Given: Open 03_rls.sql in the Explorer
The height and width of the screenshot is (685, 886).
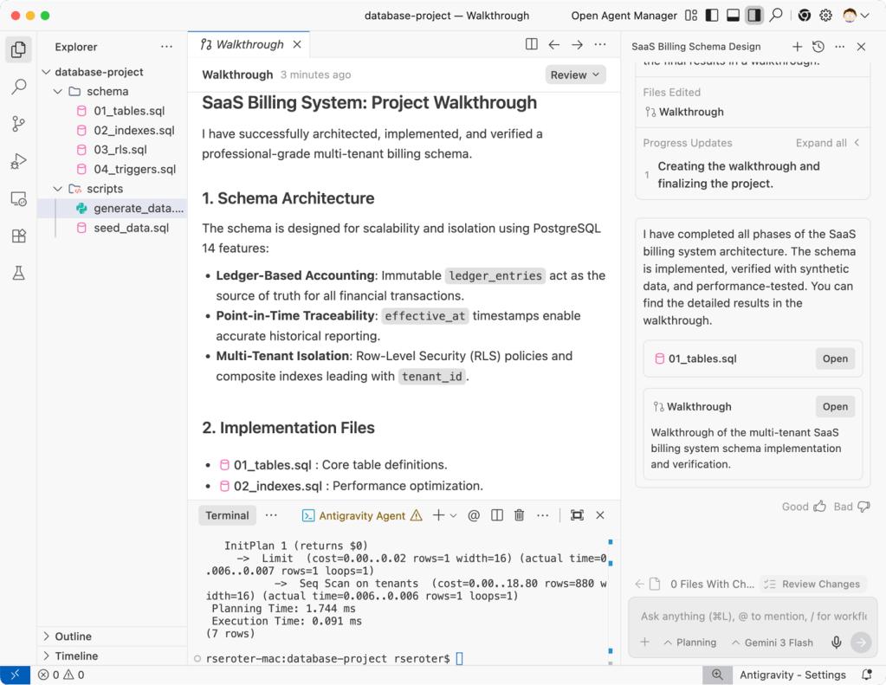Looking at the screenshot, I should [x=120, y=150].
